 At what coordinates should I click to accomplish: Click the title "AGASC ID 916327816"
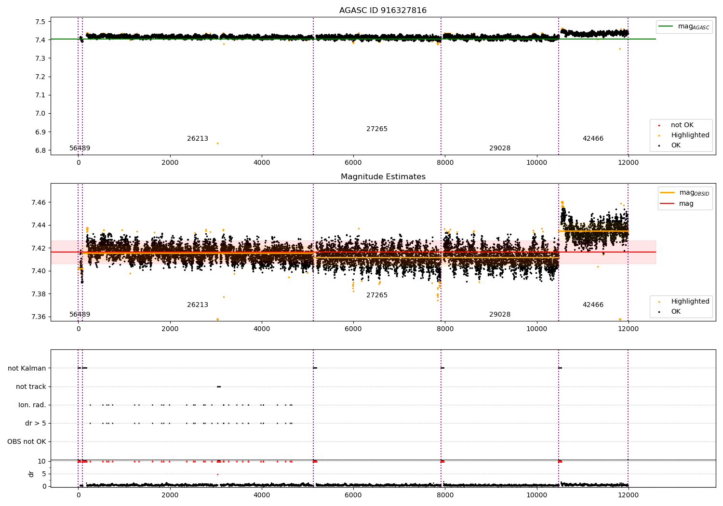point(383,11)
